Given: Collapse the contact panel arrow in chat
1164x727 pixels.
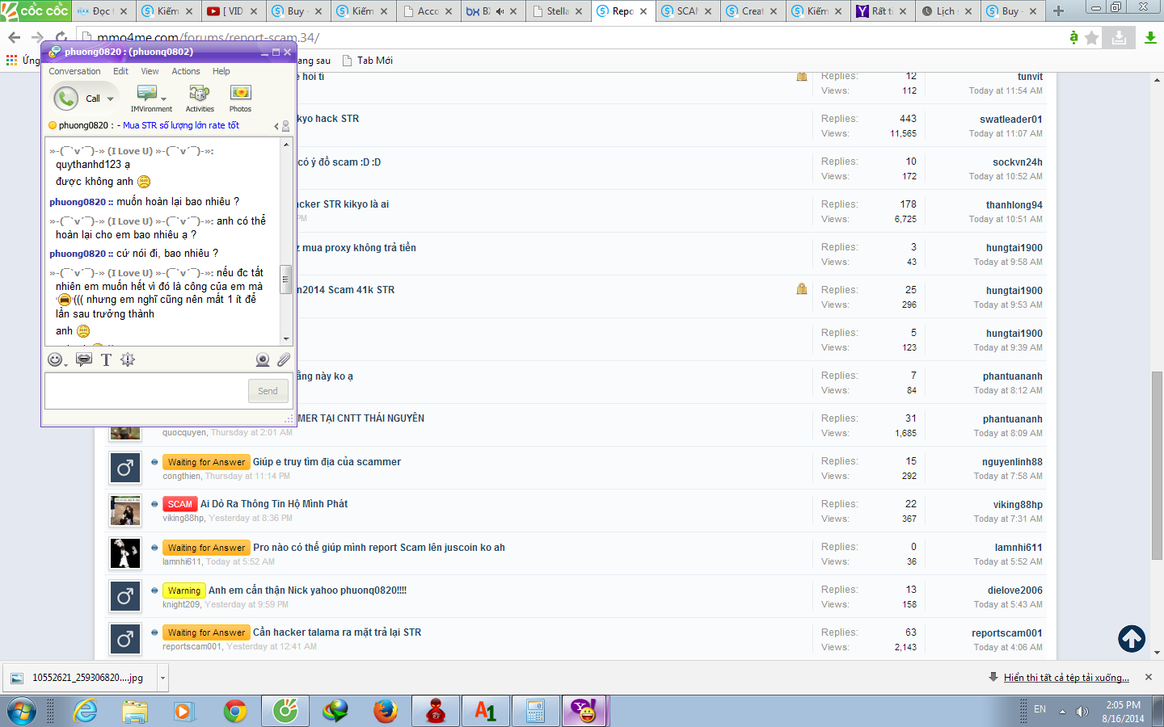Looking at the screenshot, I should tap(276, 126).
